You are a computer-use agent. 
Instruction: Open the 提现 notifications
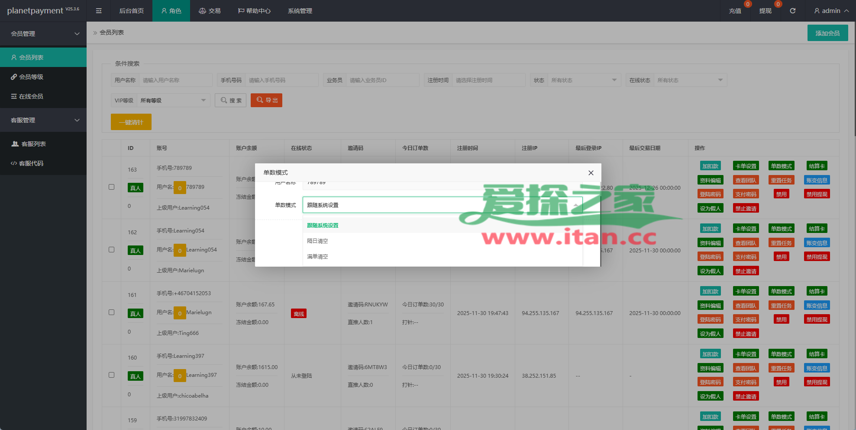(x=765, y=11)
